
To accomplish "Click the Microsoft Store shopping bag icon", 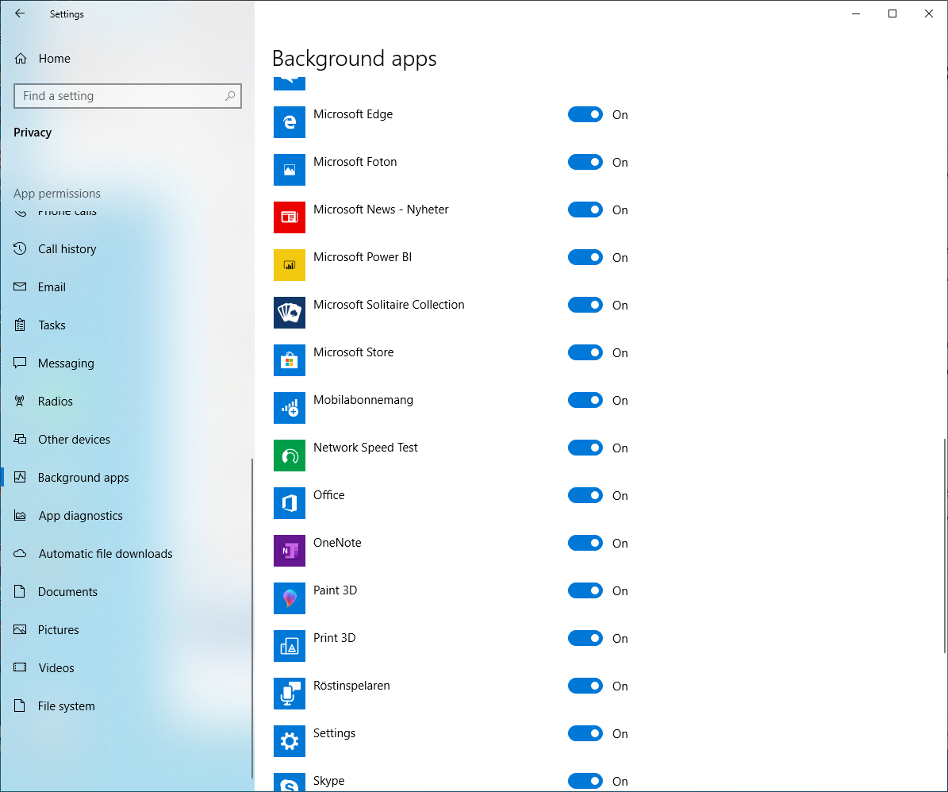I will [290, 360].
